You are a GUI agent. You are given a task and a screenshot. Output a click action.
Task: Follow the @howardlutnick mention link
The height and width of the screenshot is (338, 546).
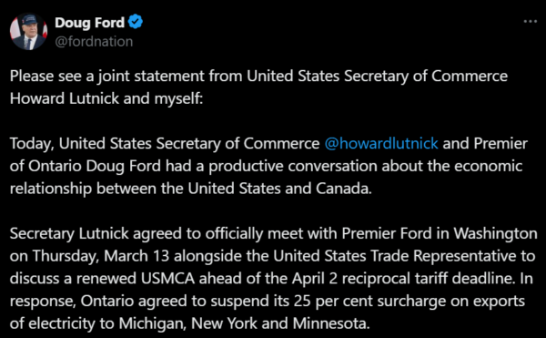[x=381, y=144]
